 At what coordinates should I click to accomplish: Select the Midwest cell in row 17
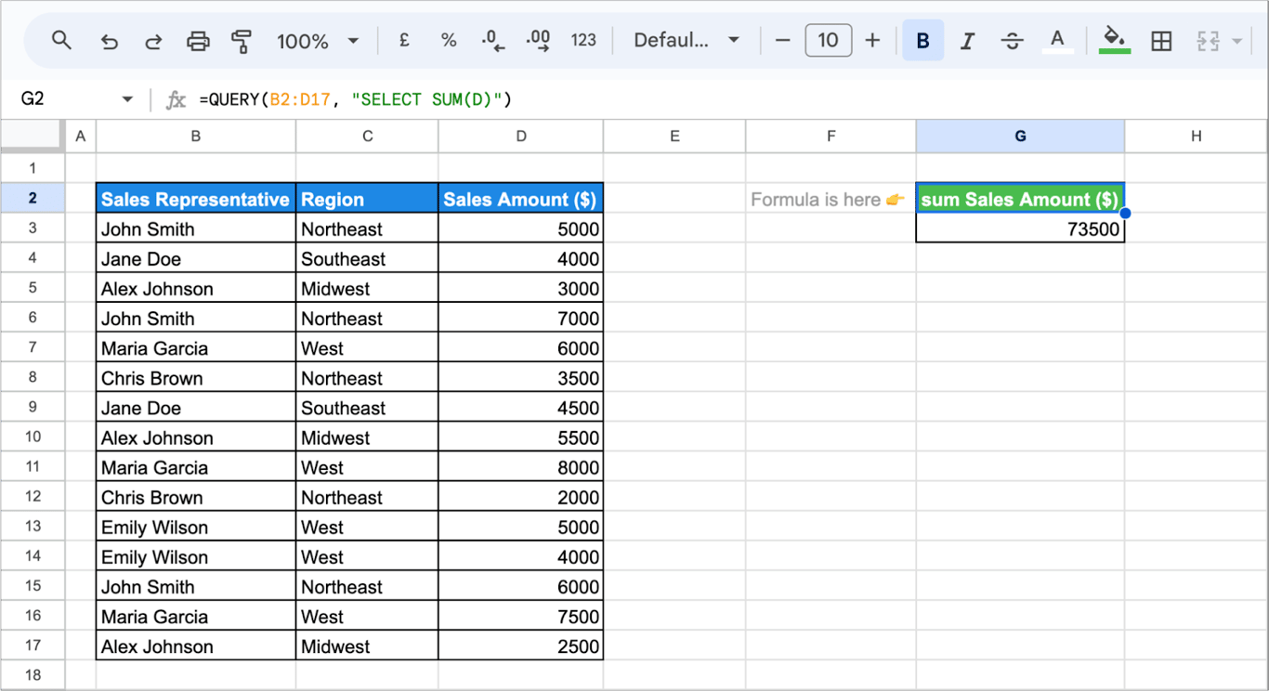coord(367,646)
